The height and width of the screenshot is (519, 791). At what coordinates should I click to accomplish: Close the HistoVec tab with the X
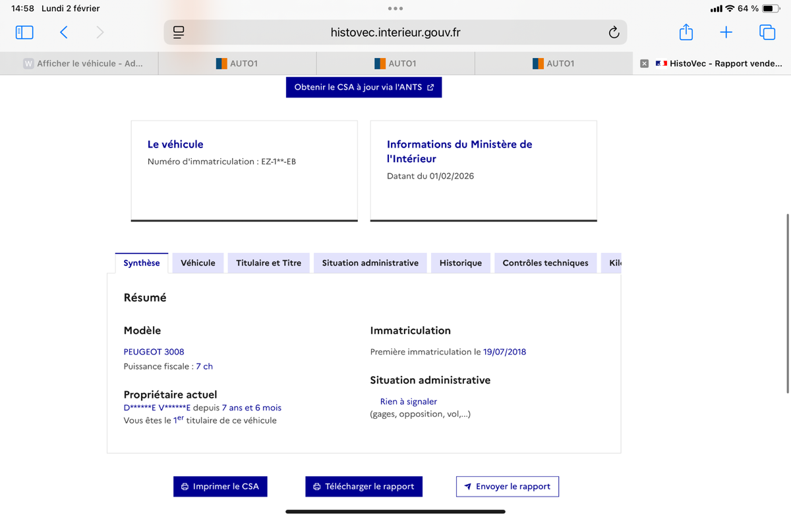pyautogui.click(x=644, y=63)
